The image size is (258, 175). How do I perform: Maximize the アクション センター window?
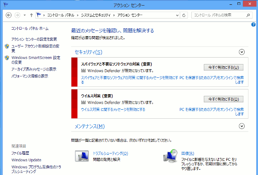239,3
